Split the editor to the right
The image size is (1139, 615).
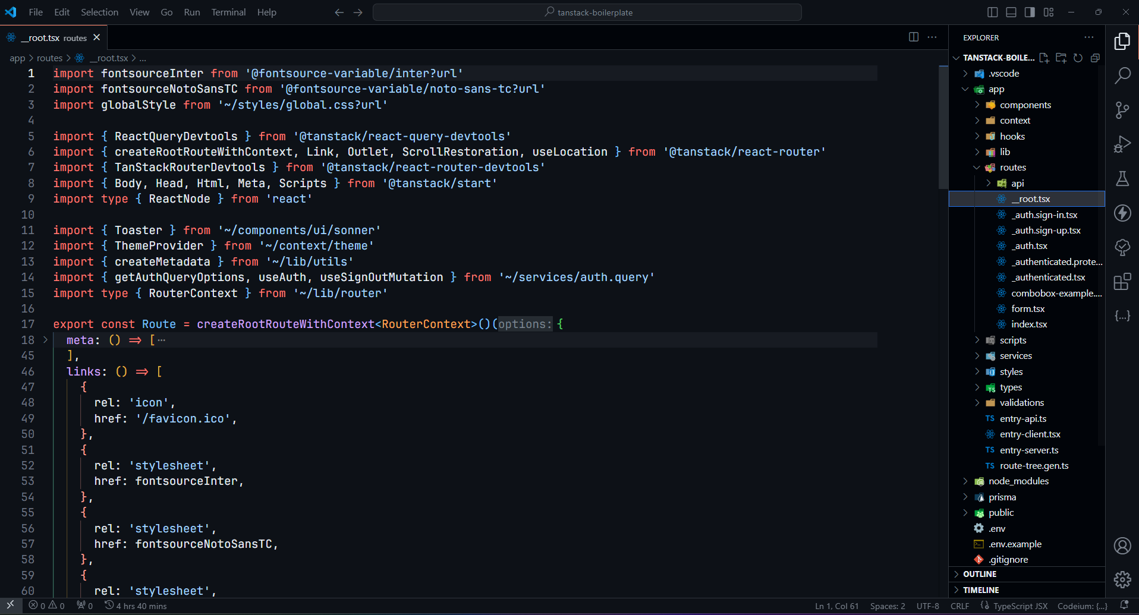pyautogui.click(x=914, y=37)
